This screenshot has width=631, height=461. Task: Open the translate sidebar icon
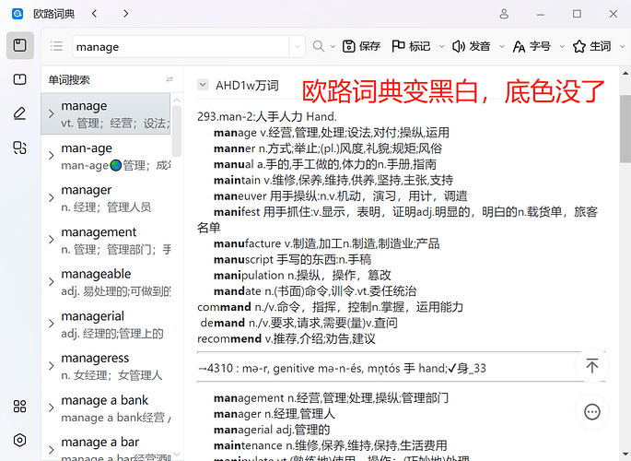pos(19,148)
